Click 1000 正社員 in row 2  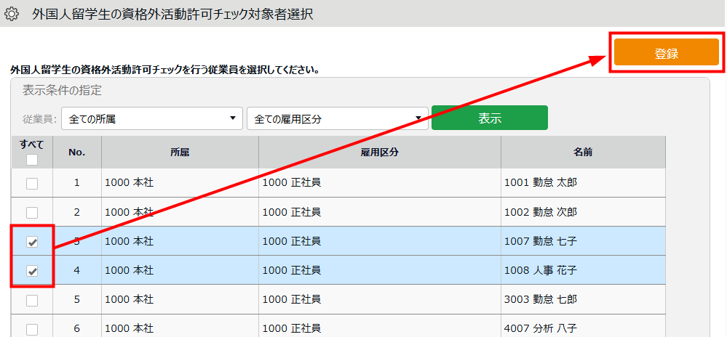pos(292,212)
